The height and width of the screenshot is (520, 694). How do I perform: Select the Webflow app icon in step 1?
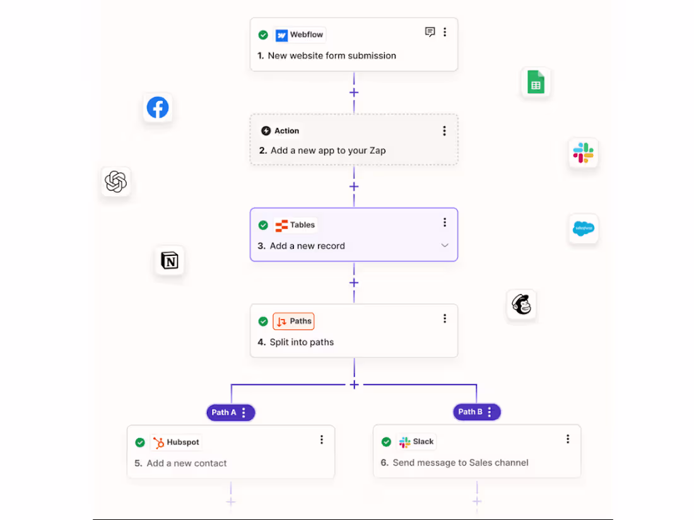pyautogui.click(x=280, y=35)
